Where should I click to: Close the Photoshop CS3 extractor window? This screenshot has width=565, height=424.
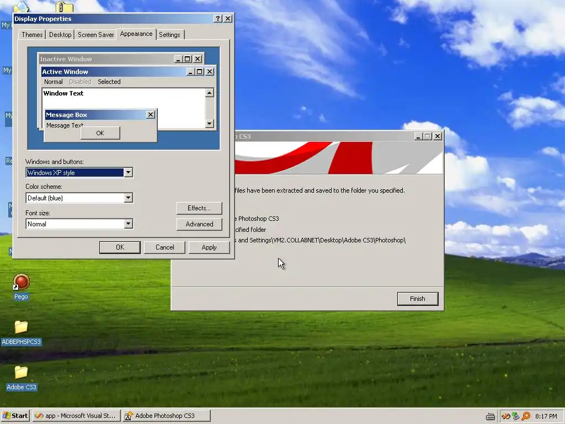point(438,136)
